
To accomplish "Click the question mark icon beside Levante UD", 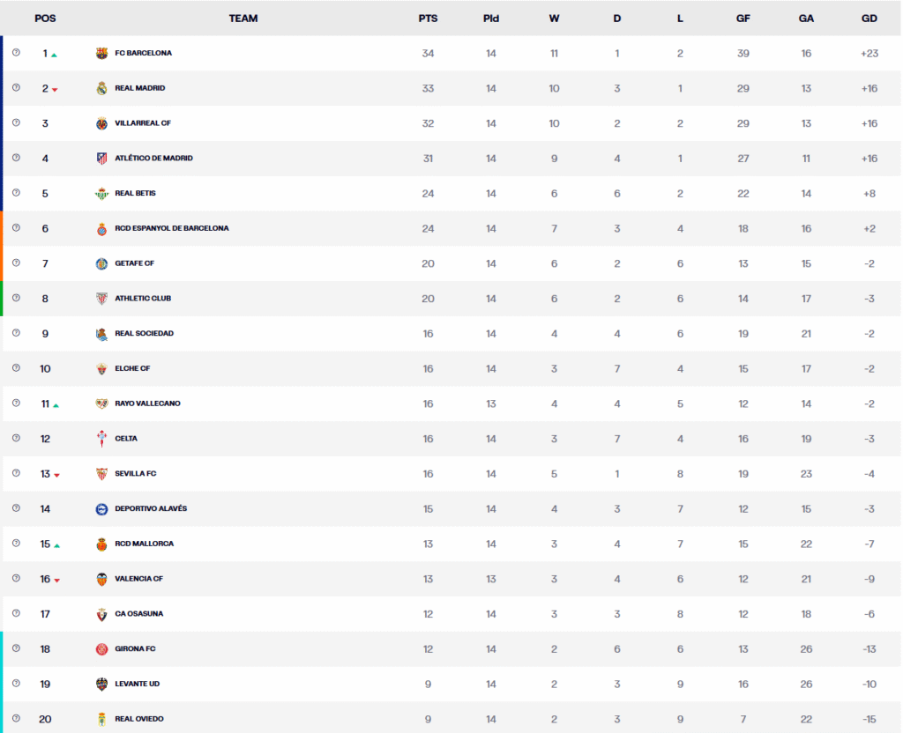I will point(15,684).
